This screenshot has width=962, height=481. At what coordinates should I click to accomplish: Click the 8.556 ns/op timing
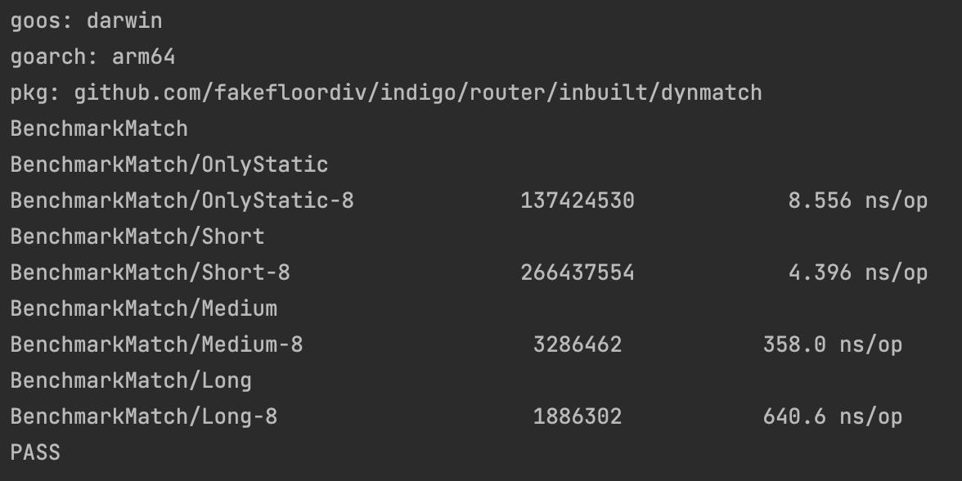pos(857,200)
